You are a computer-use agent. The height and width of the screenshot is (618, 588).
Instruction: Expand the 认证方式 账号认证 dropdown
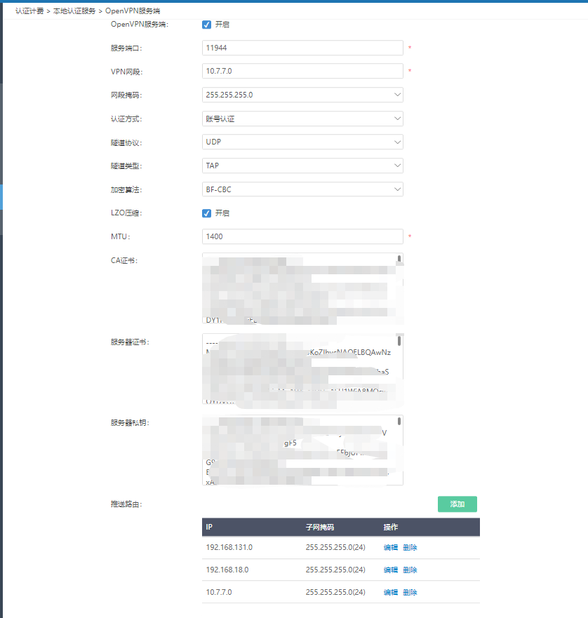point(302,119)
